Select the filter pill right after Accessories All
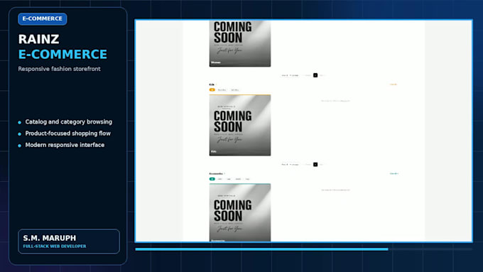Viewport: 483px width, 272px height. [219, 179]
